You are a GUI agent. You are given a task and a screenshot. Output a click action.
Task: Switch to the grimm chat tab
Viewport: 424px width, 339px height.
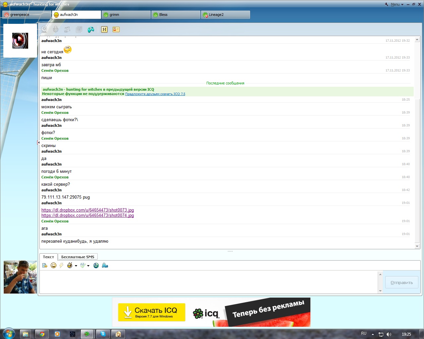[126, 15]
